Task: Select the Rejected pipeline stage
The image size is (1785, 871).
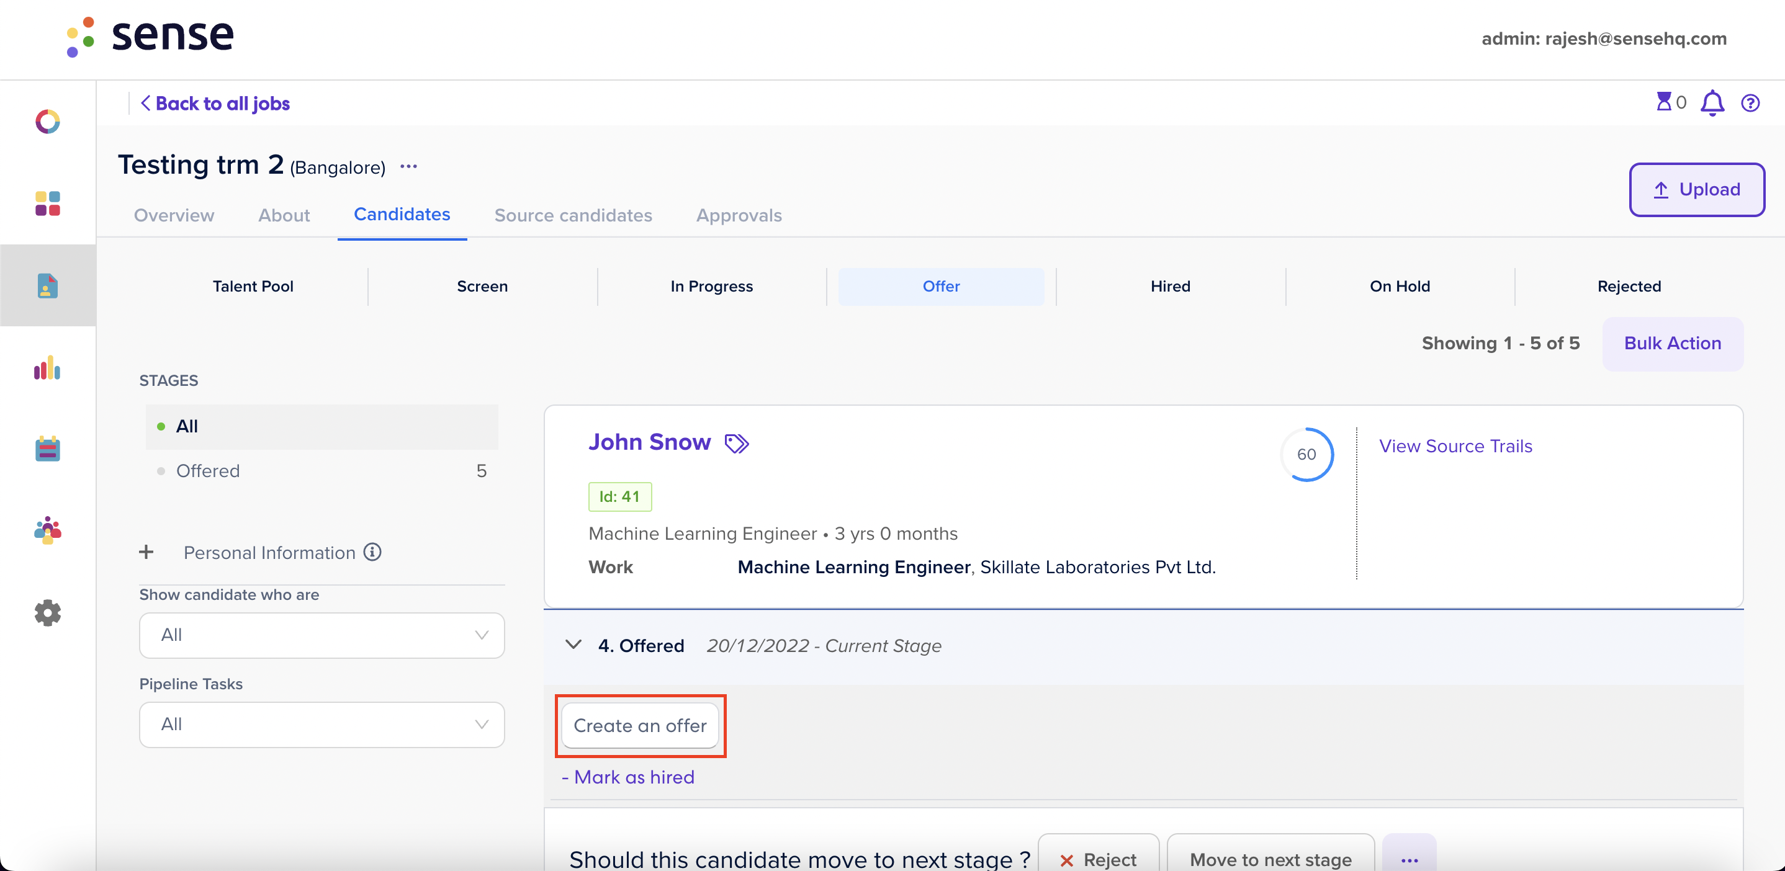Action: [x=1629, y=286]
